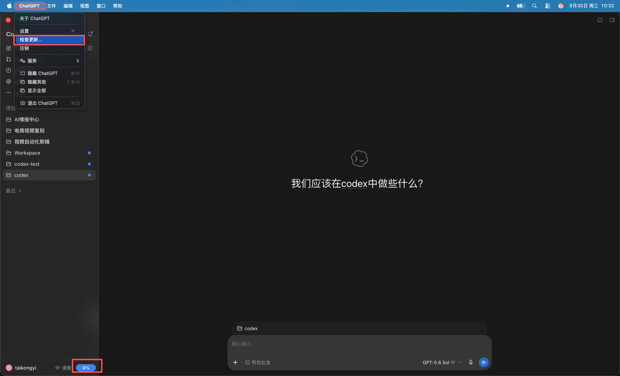The height and width of the screenshot is (376, 620).
Task: Open the 电商视频复刻 project
Action: [x=49, y=131]
